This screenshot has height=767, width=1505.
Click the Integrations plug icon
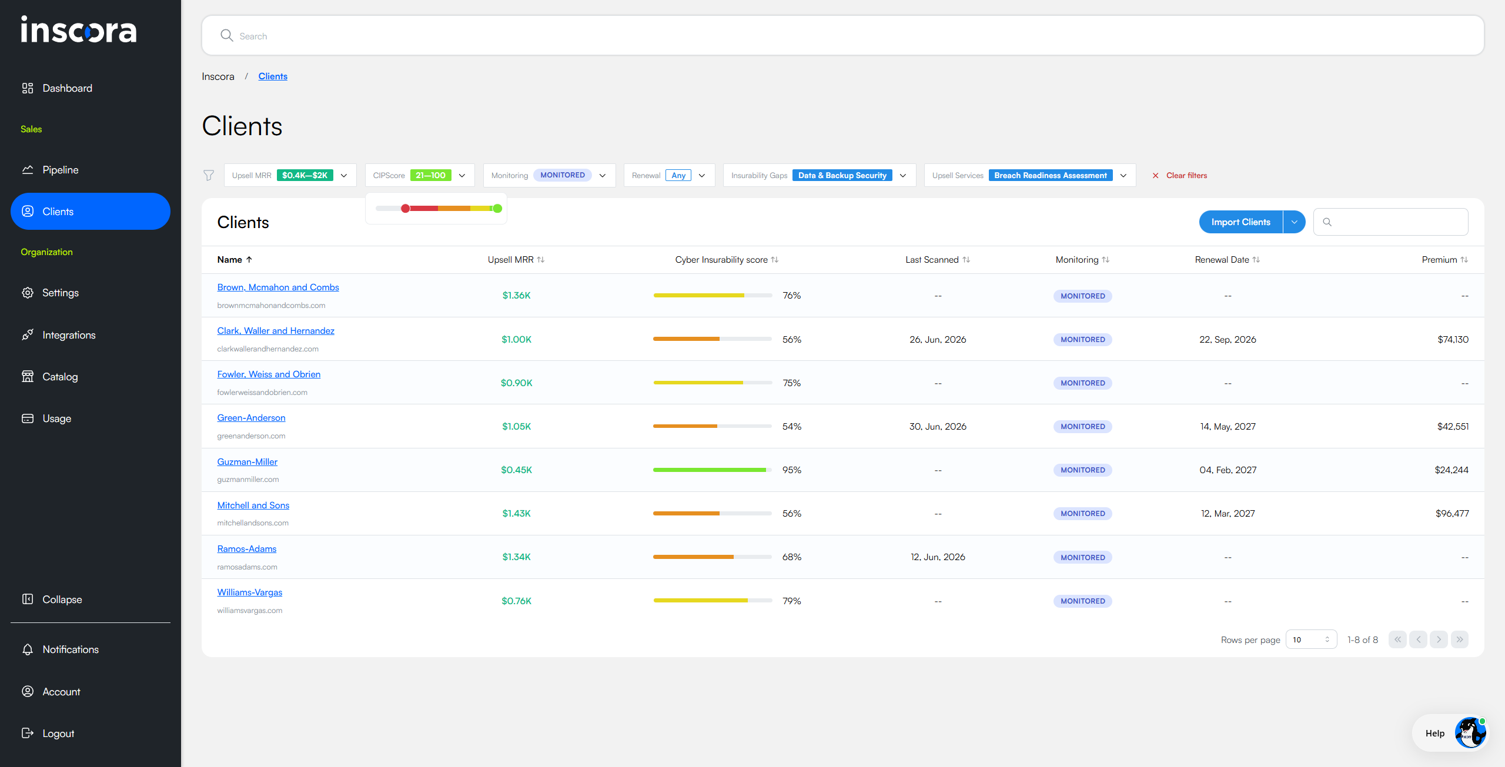pyautogui.click(x=28, y=335)
